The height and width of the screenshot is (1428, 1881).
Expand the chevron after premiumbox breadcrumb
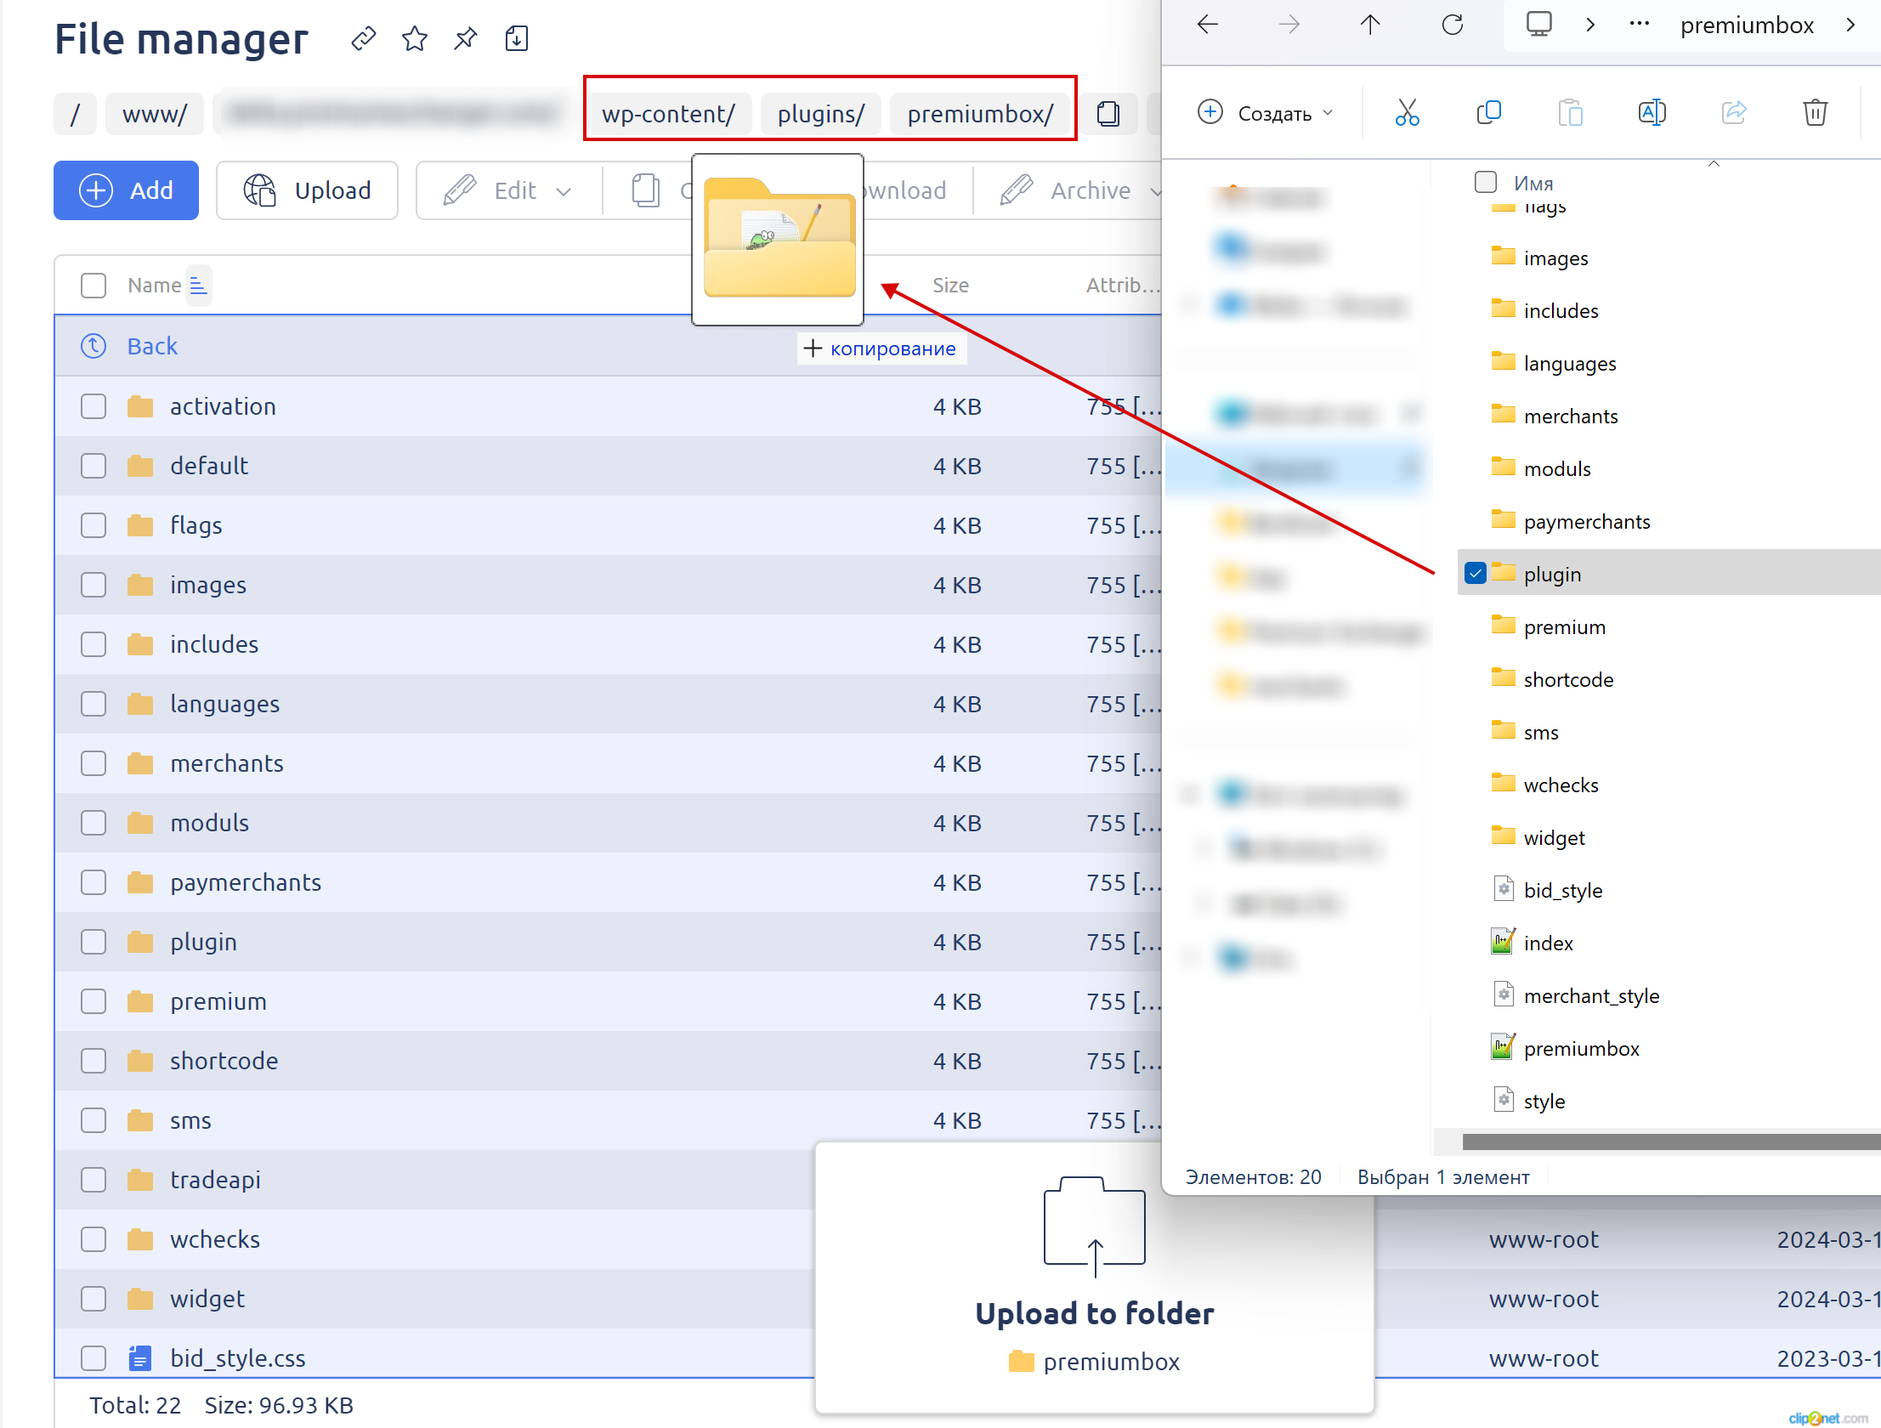click(x=1850, y=25)
